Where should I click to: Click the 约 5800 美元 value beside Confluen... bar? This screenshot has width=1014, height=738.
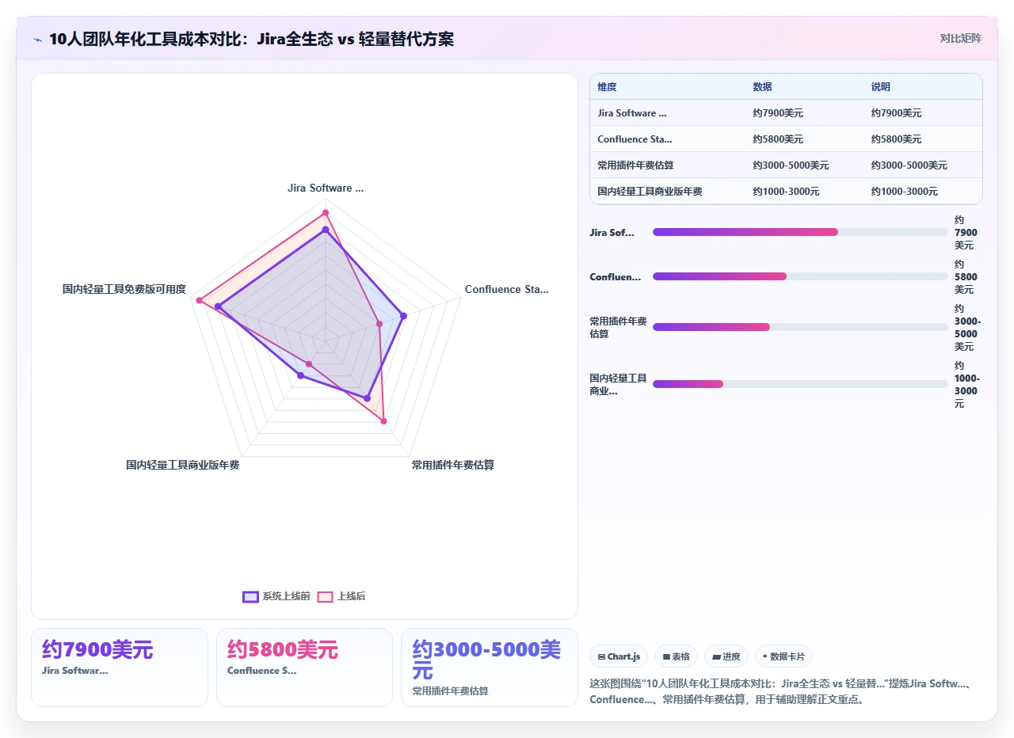966,277
